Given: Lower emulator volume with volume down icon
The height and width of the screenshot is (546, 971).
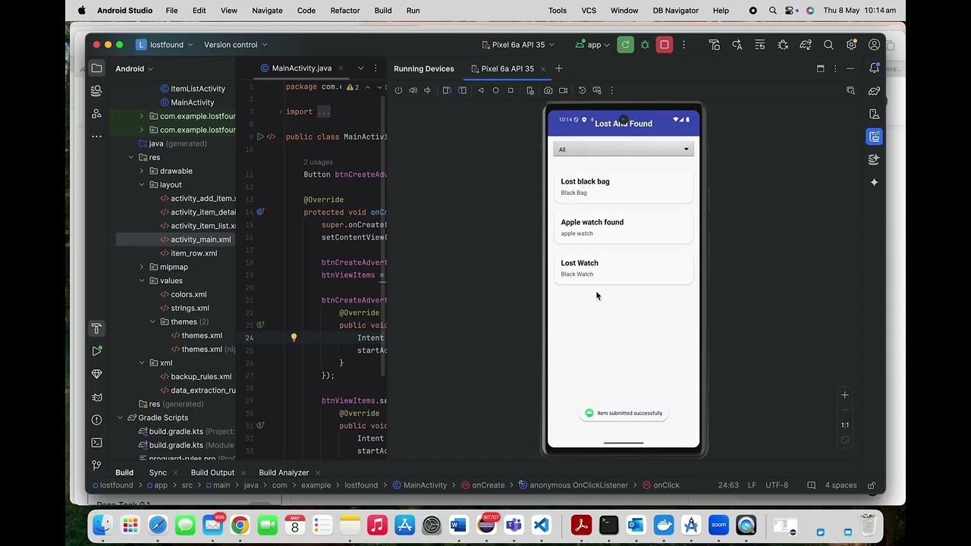Looking at the screenshot, I should (x=427, y=90).
